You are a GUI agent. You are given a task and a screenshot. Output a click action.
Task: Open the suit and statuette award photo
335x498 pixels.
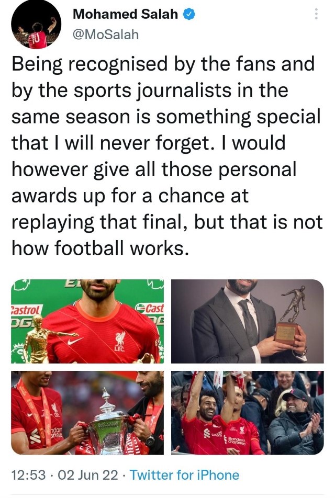pyautogui.click(x=247, y=321)
